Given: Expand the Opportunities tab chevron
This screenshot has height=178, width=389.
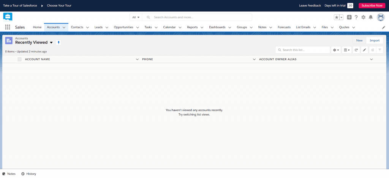Looking at the screenshot, I should coord(138,27).
